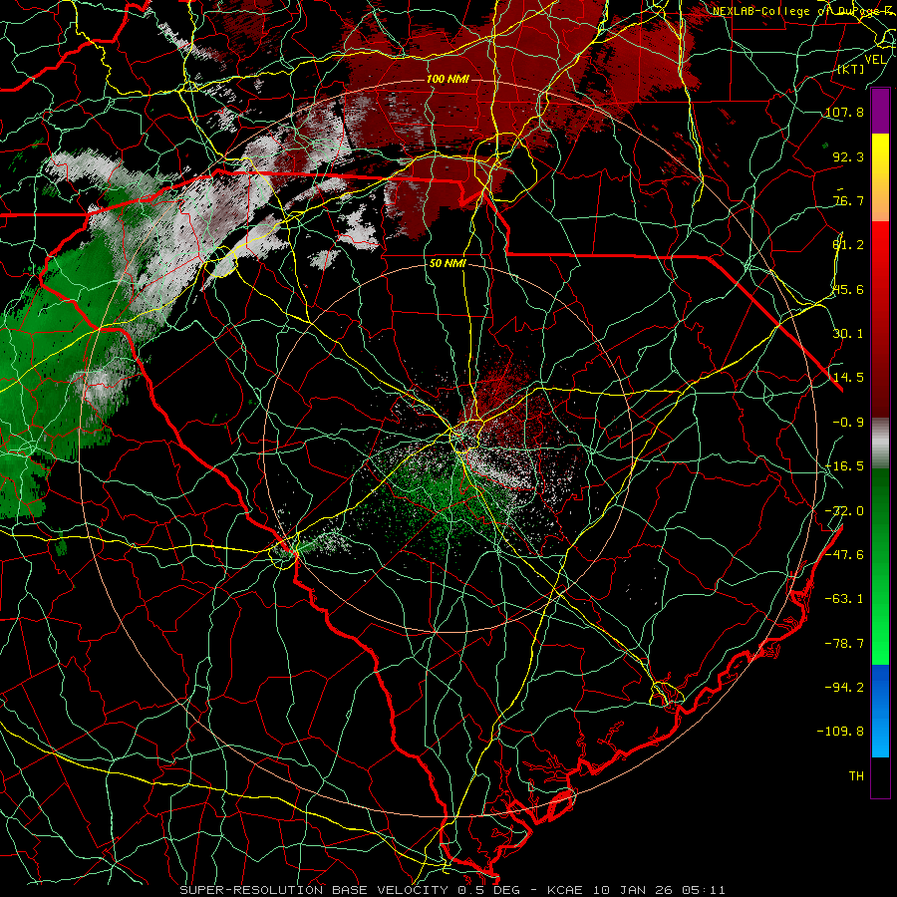Image resolution: width=897 pixels, height=897 pixels.
Task: Click the "50 NMI" range ring label
Action: pyautogui.click(x=448, y=263)
